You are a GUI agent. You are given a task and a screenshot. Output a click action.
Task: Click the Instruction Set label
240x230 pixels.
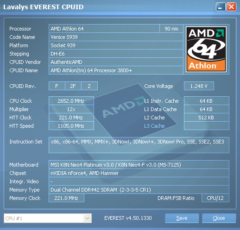pos(26,142)
